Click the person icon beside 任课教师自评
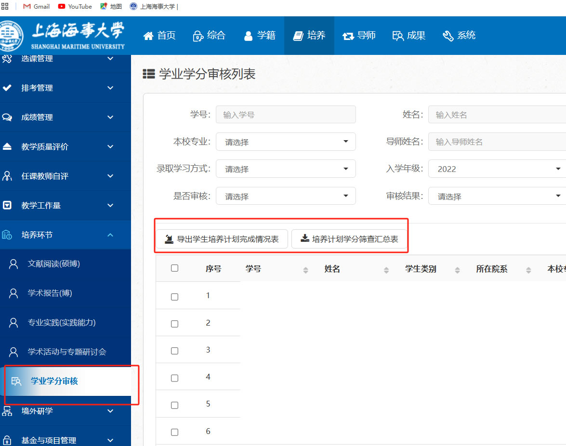566x446 pixels. (7, 176)
